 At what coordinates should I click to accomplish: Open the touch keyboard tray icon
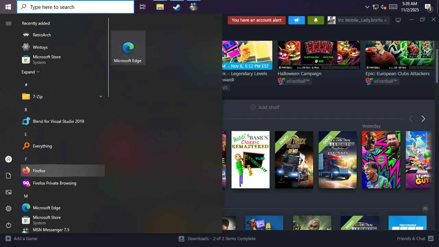[x=393, y=7]
